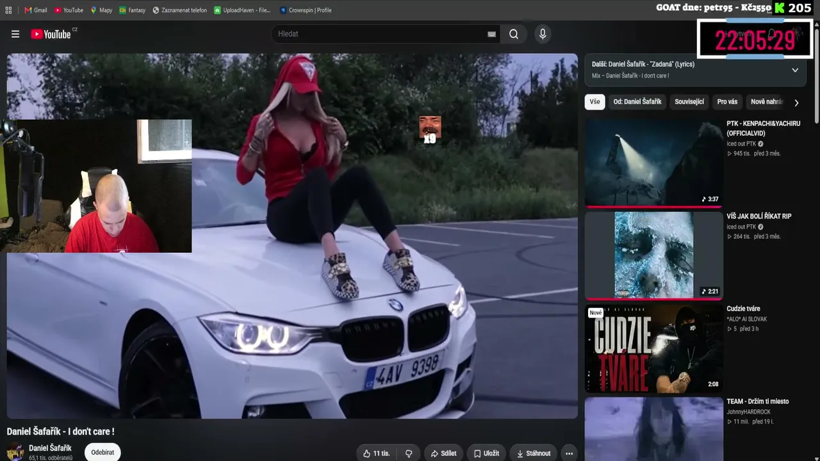
Task: Click the TEAM - Držím ti miesto title
Action: click(757, 401)
